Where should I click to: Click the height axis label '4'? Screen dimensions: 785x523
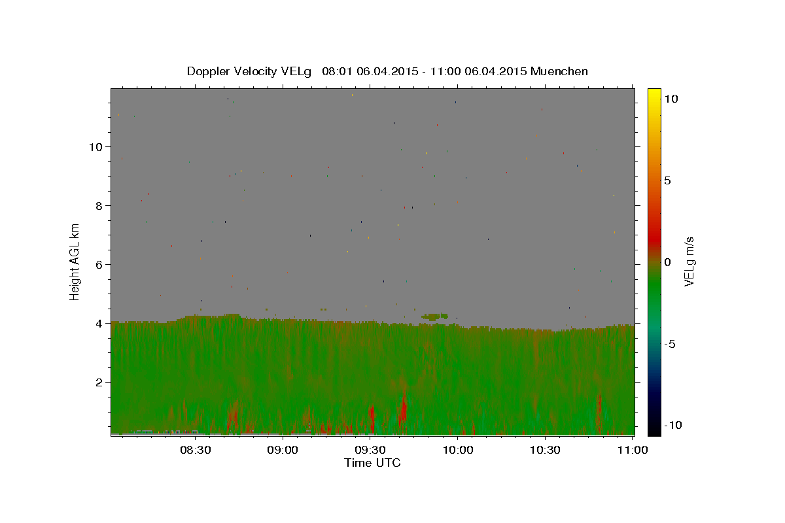101,323
